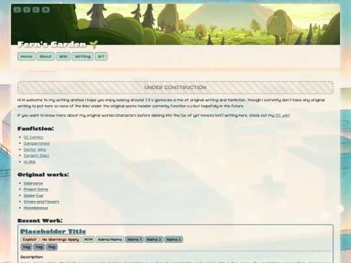Click the 'B' button in the banner corner
The height and width of the screenshot is (263, 351).
(27, 10)
